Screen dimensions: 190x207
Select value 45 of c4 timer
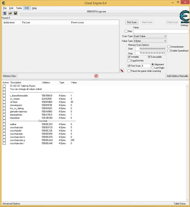72,102
